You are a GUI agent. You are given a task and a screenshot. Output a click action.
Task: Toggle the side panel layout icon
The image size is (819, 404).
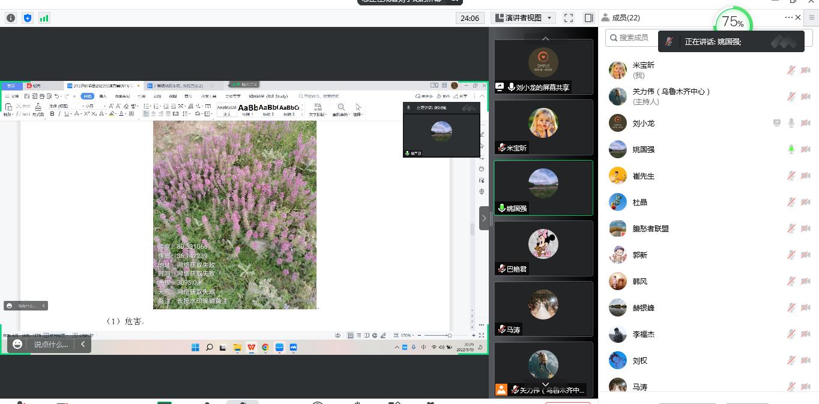[x=588, y=18]
